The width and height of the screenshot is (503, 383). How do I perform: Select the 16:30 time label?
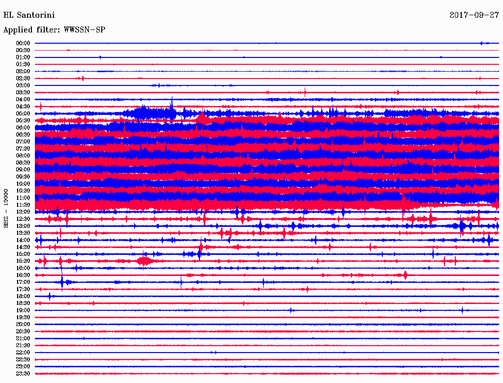click(23, 275)
